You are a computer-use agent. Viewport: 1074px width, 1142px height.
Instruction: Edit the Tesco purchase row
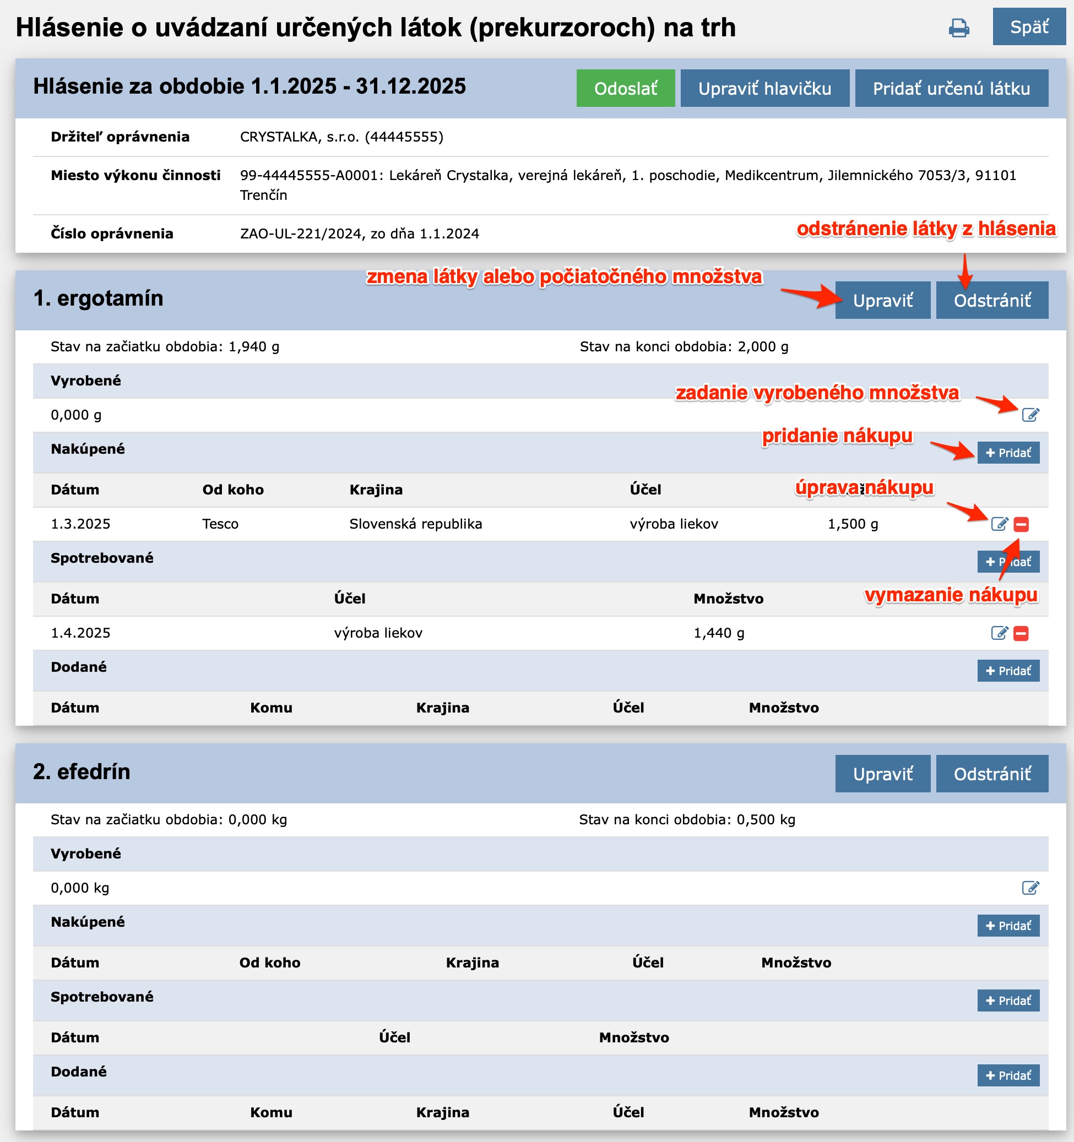click(x=999, y=524)
